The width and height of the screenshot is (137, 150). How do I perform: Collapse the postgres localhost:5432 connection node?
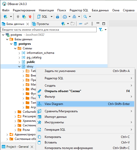(3, 35)
